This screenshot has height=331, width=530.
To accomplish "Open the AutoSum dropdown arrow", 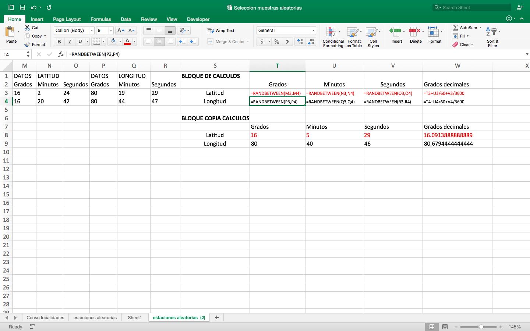I will click(x=480, y=28).
